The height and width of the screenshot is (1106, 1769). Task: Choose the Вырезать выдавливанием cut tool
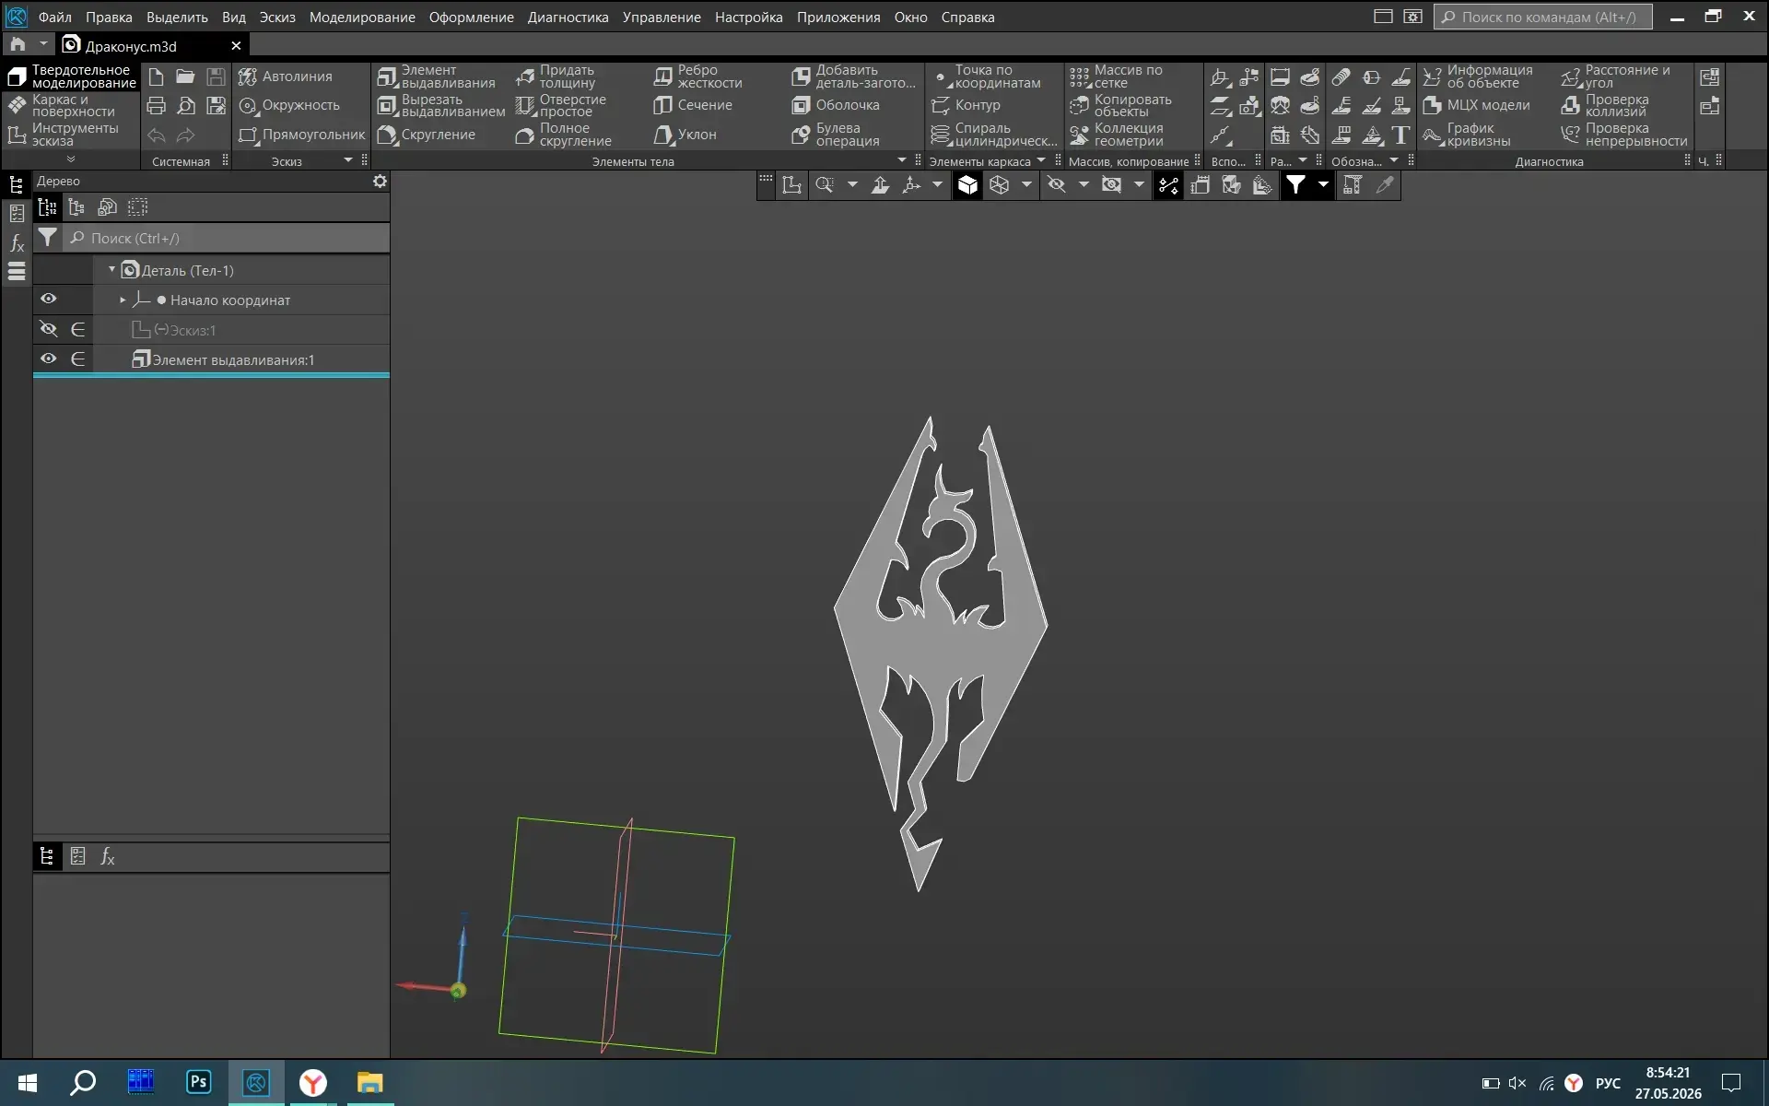441,105
